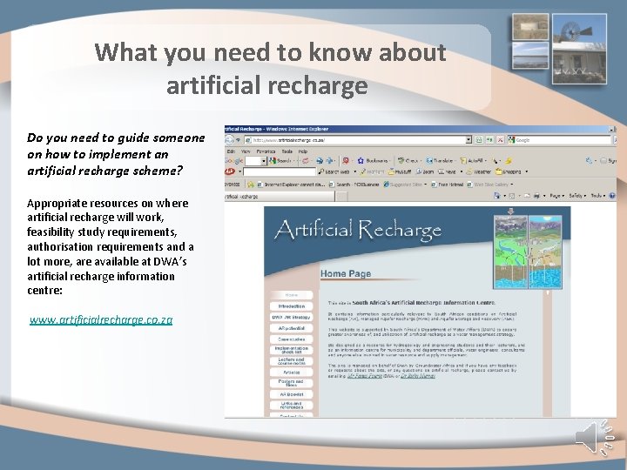The width and height of the screenshot is (627, 470).
Task: Open the first underlined email link before DWA
Action: [x=364, y=376]
